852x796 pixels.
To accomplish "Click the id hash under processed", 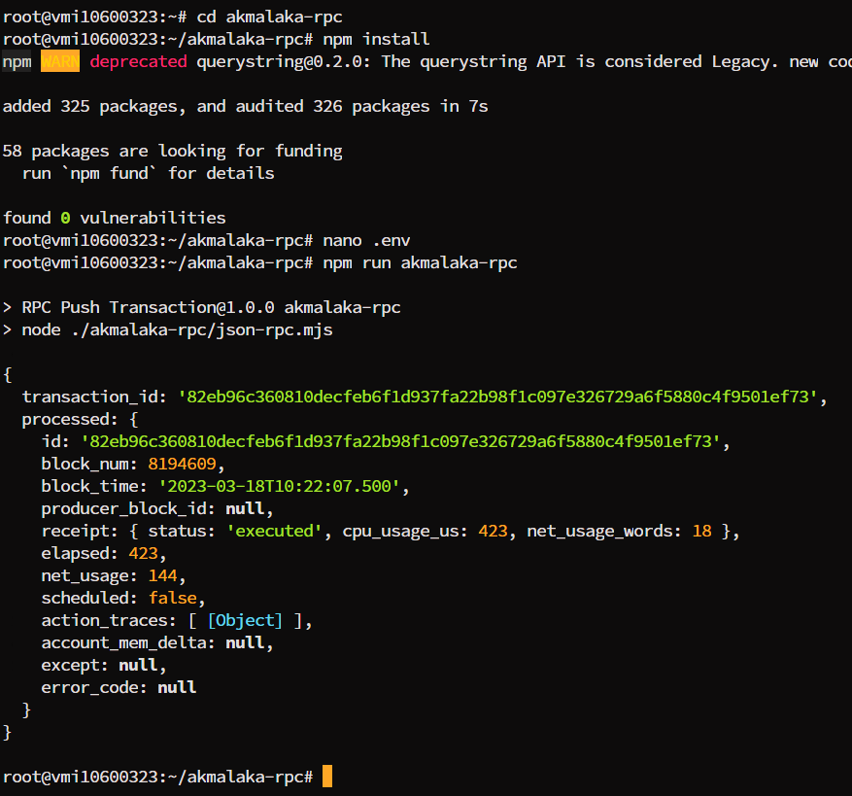I will (401, 441).
